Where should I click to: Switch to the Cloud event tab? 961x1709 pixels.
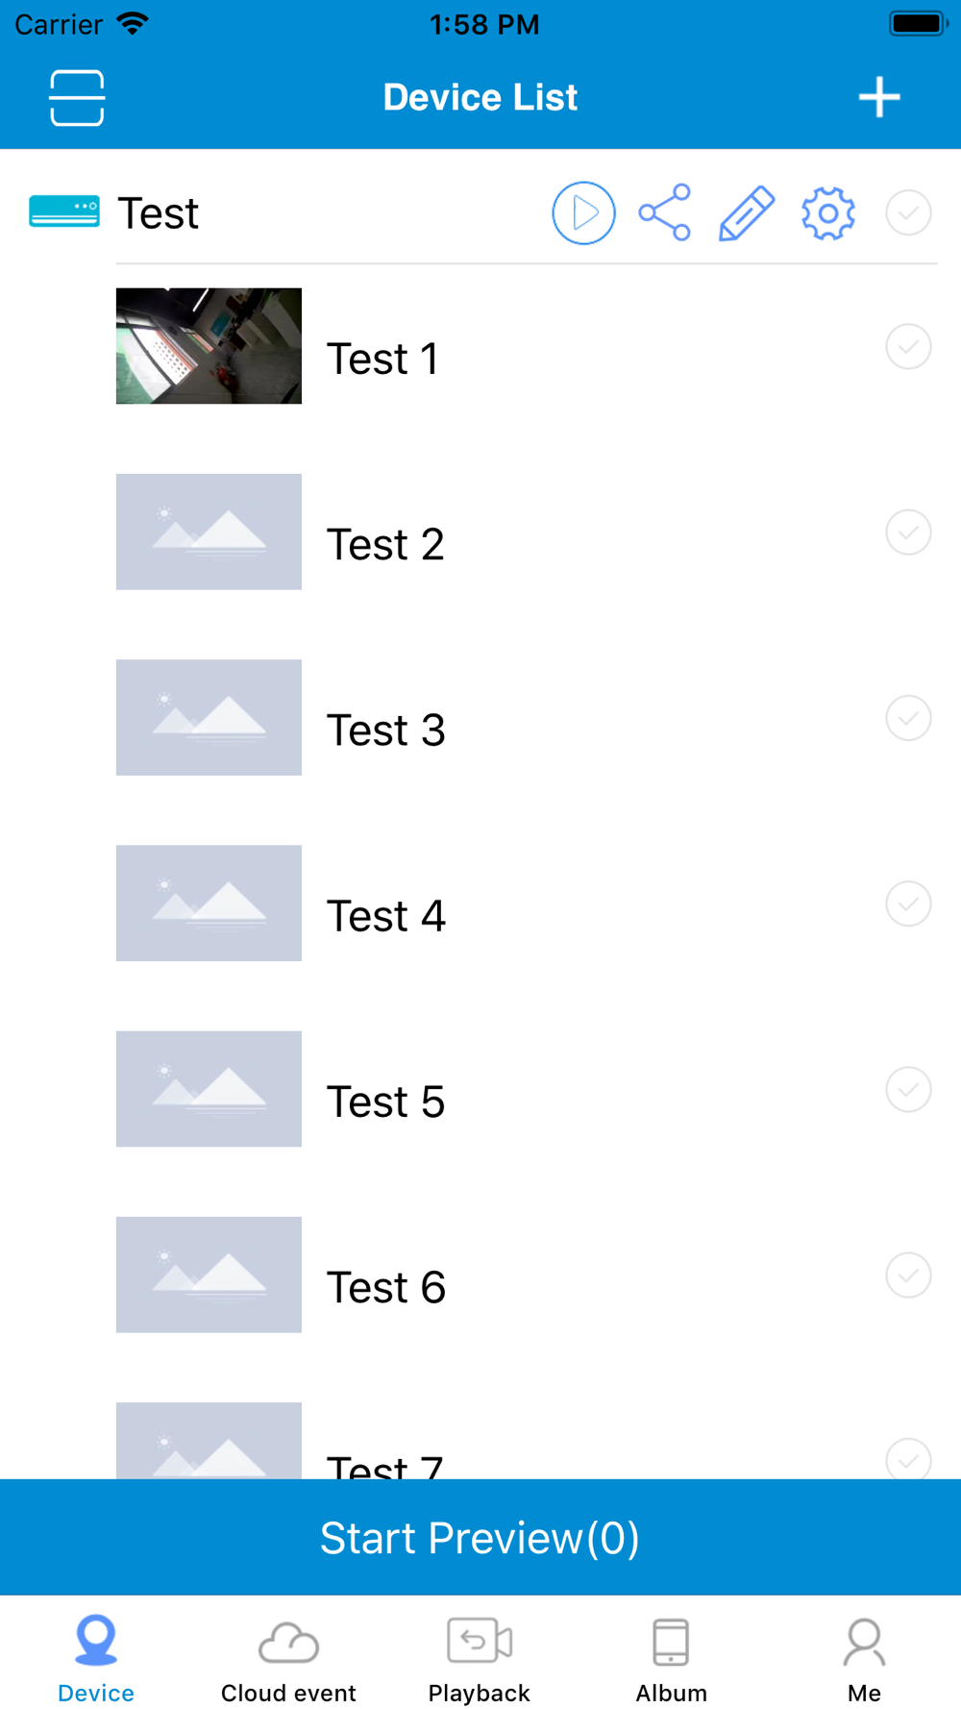coord(288,1660)
